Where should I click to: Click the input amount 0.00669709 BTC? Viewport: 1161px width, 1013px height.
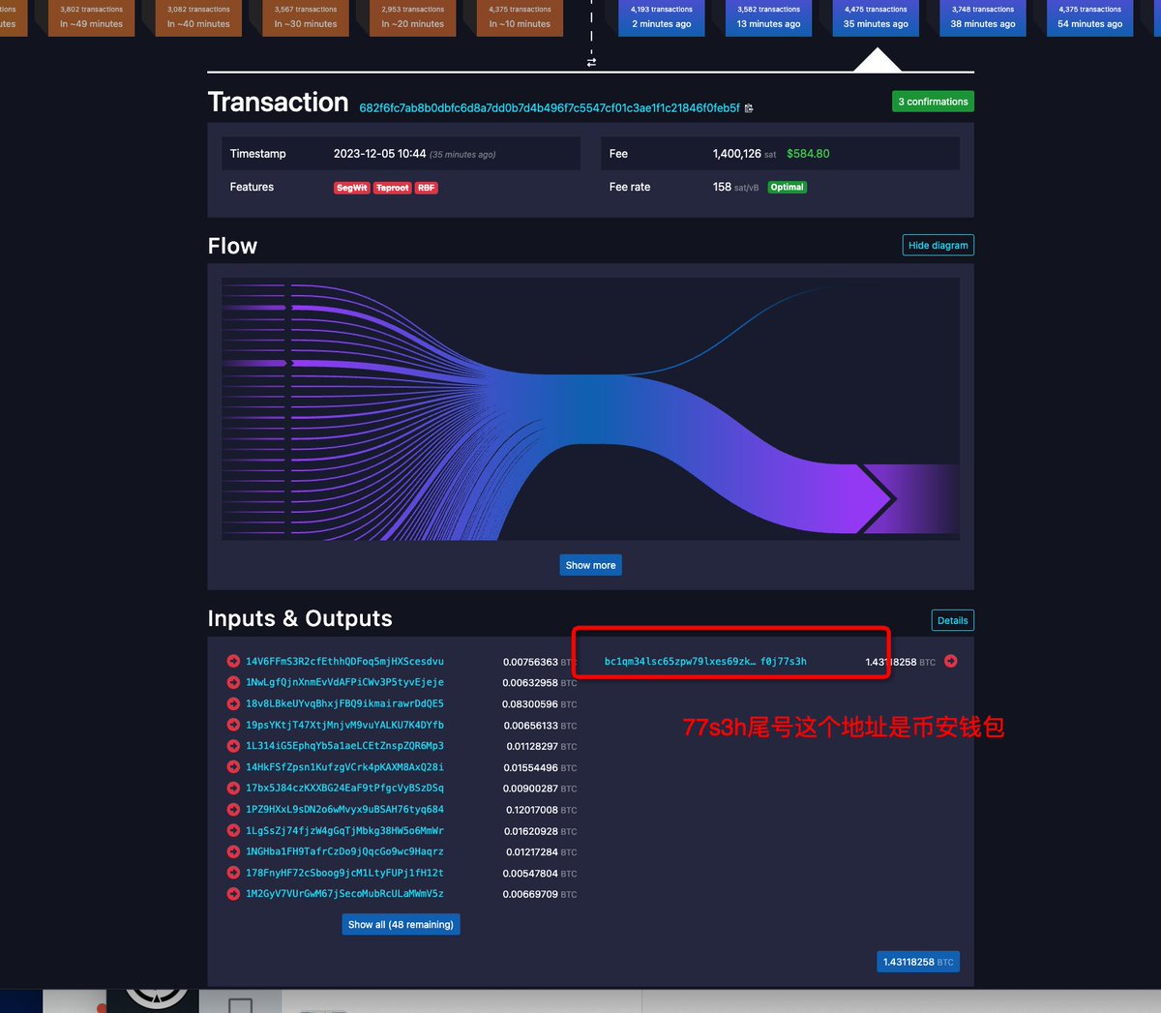(x=540, y=894)
